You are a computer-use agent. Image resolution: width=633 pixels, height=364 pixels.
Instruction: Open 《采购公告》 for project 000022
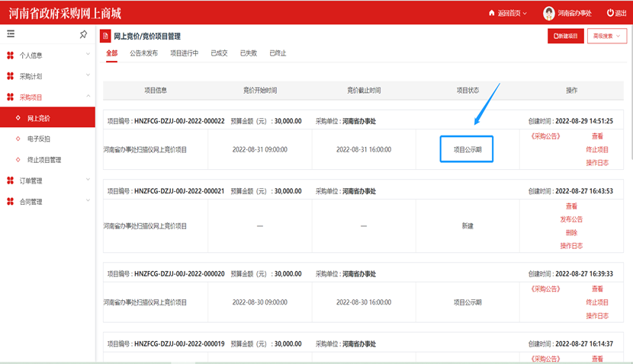[545, 136]
